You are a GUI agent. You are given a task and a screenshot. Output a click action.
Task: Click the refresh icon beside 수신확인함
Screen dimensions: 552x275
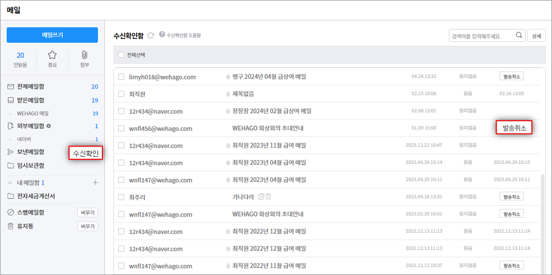click(x=151, y=36)
